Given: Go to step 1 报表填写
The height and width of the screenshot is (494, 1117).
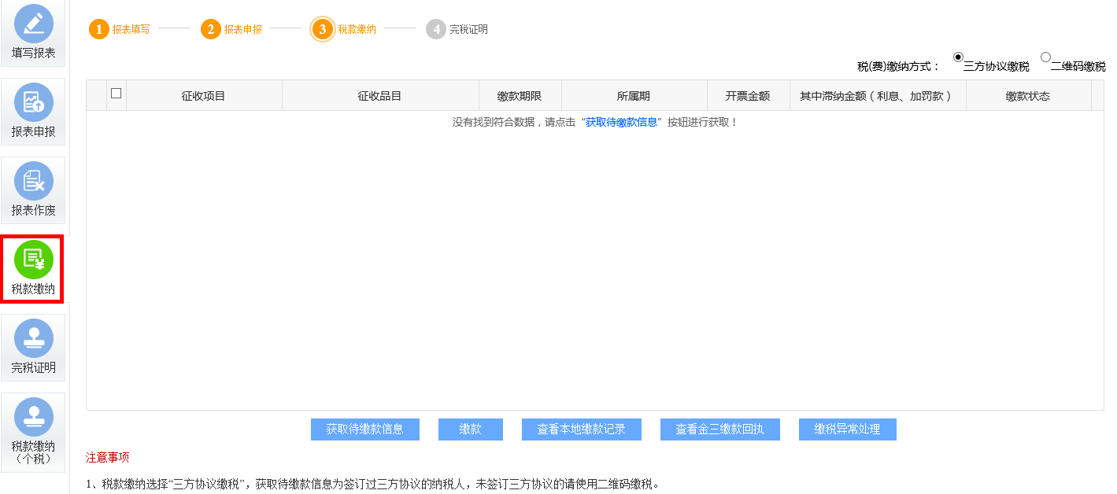Looking at the screenshot, I should [120, 29].
